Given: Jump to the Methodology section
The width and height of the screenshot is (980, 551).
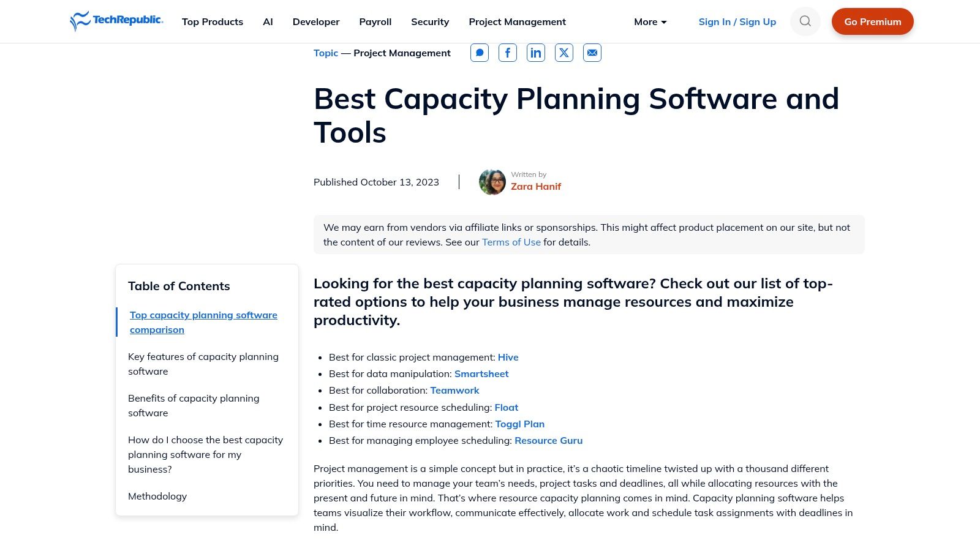Looking at the screenshot, I should (x=157, y=496).
